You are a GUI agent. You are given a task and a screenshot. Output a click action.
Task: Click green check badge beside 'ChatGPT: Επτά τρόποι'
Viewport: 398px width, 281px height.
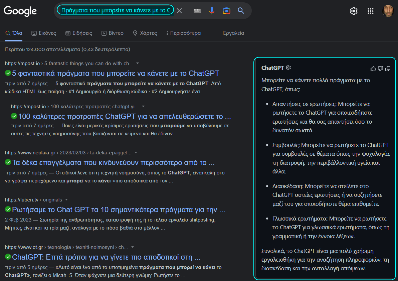coord(8,257)
